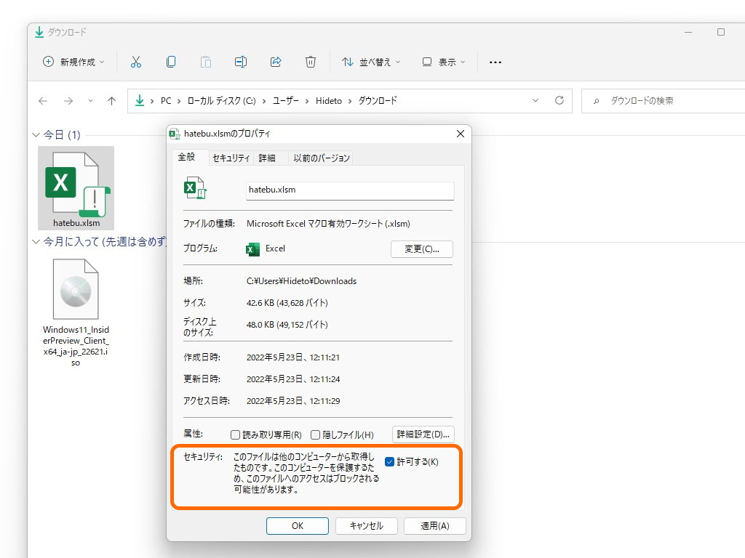Open the 新規作成 dropdown
This screenshot has width=745, height=558.
(73, 62)
